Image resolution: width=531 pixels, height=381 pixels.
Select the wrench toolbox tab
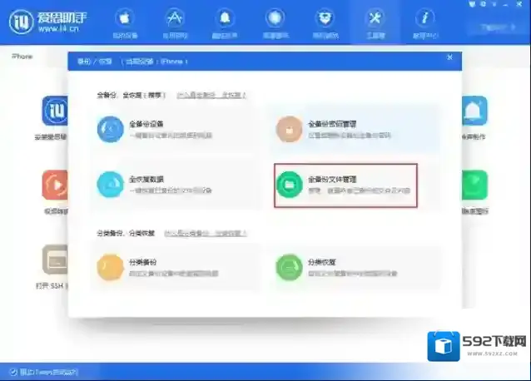click(x=375, y=22)
